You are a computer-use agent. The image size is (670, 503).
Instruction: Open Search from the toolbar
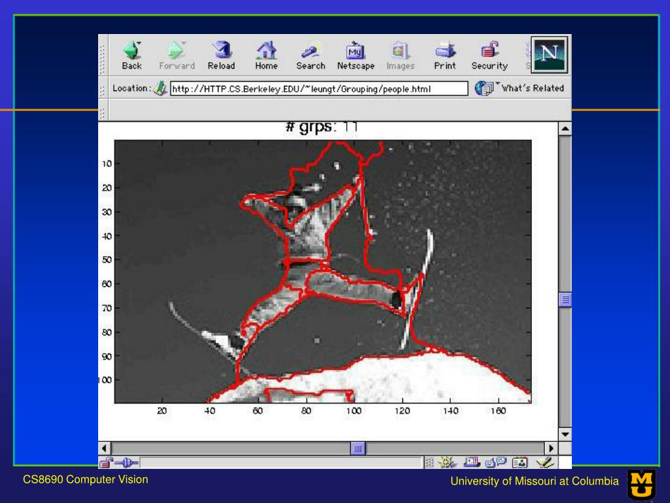click(310, 55)
